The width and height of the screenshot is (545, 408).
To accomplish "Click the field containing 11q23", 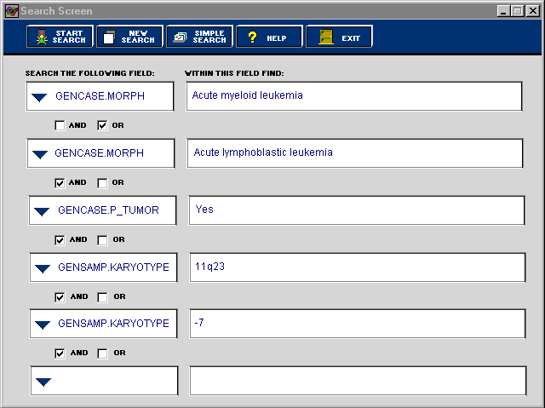I will (x=358, y=267).
